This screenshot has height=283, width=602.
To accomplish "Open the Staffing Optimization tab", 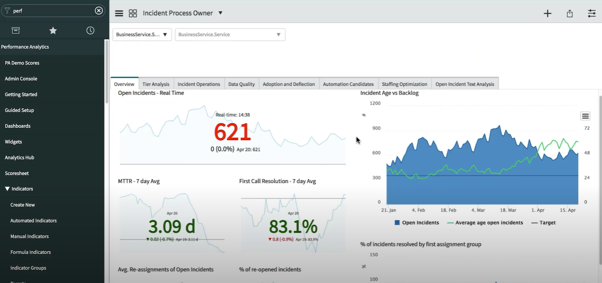I will [404, 84].
